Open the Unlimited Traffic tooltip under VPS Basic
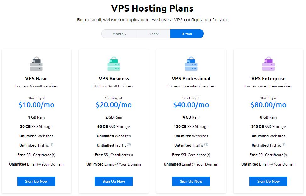Screen dimensions: 306x196 point(51,144)
